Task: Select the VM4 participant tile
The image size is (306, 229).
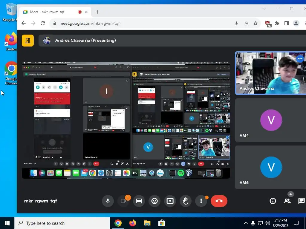Action: 270,120
